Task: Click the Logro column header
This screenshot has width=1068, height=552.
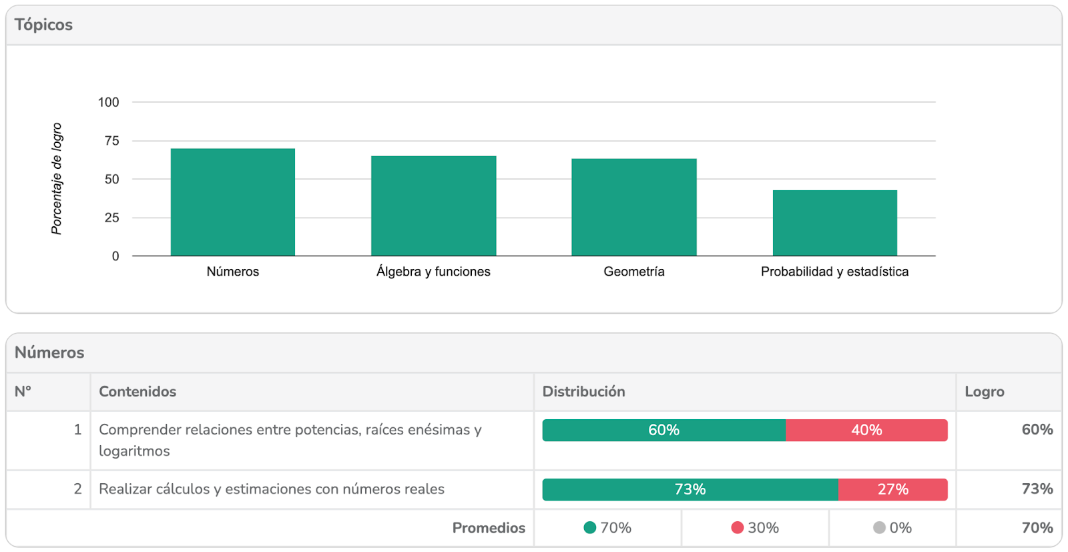Action: click(984, 392)
